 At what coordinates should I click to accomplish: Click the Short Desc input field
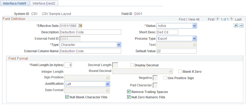tap(167, 32)
